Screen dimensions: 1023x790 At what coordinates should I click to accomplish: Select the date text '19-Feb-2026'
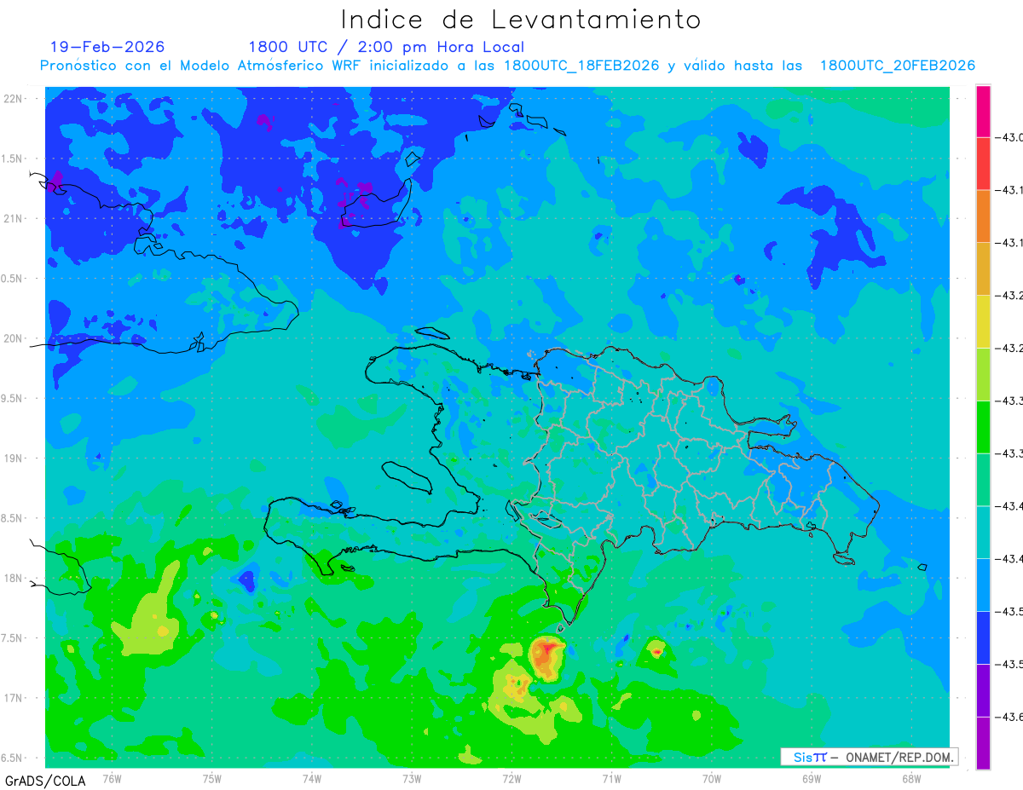[x=107, y=47]
